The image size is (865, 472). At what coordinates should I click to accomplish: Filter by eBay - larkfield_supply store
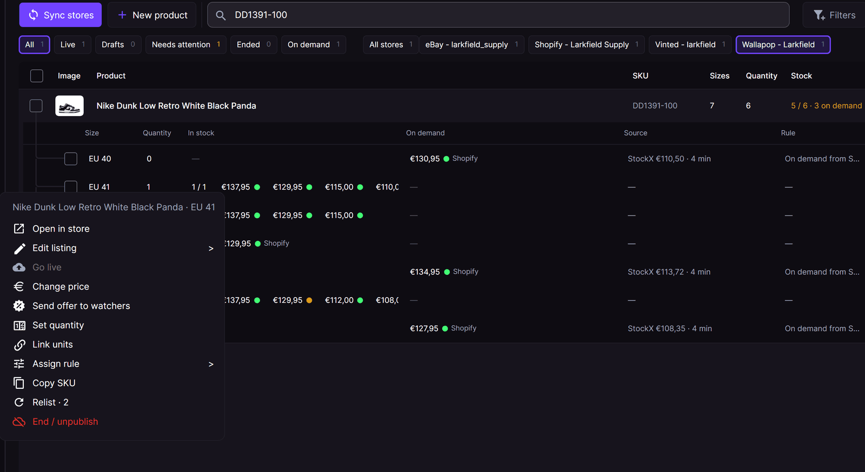[x=471, y=45]
